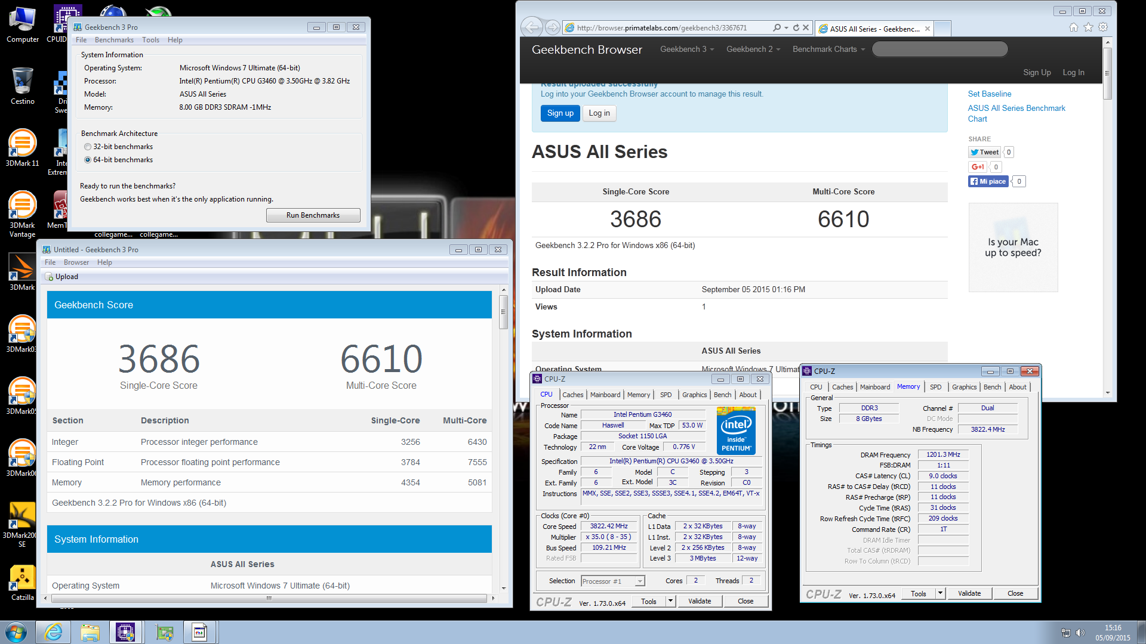The width and height of the screenshot is (1146, 644).
Task: Open address bar dropdown arrow next to search
Action: 786,27
